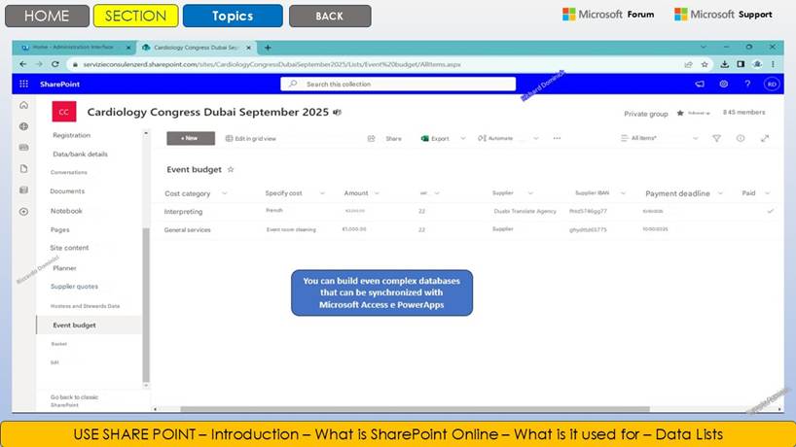The width and height of the screenshot is (796, 447).
Task: Expand the Export dropdown chevron
Action: pos(462,138)
